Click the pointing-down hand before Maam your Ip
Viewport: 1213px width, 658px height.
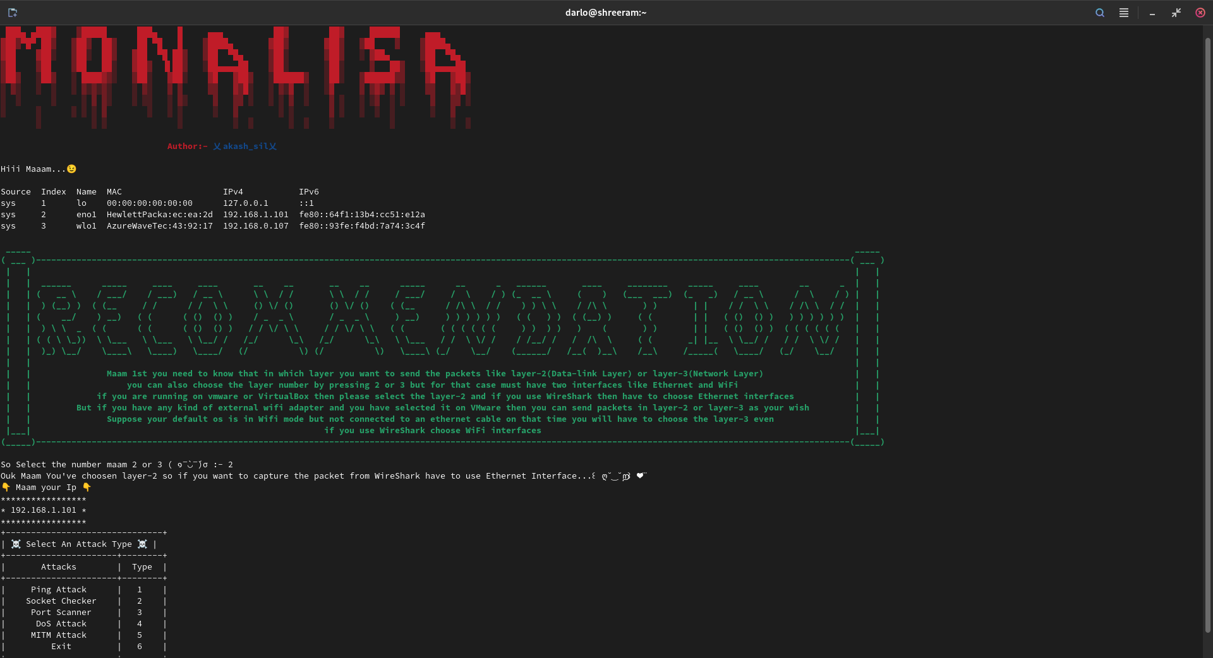point(6,488)
